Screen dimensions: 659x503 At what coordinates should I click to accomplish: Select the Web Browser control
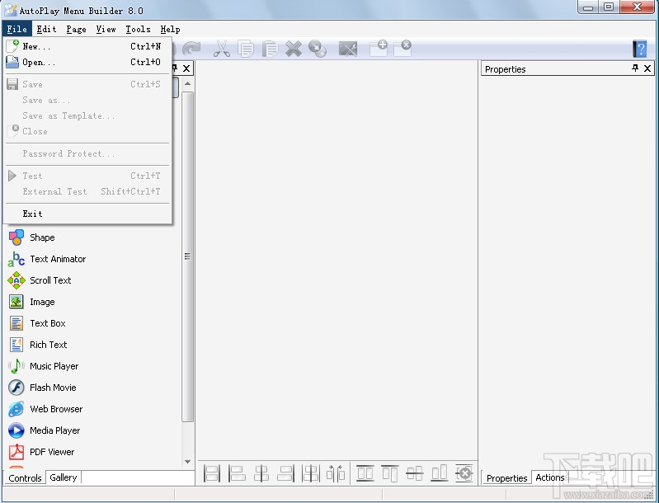click(45, 409)
